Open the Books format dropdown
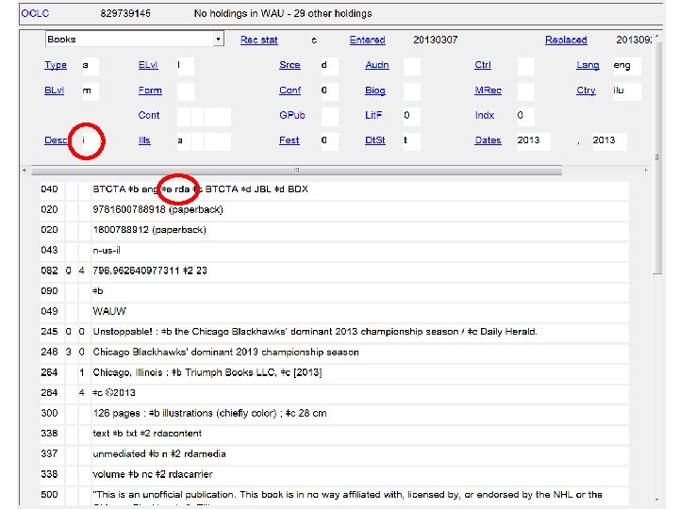 [x=134, y=40]
